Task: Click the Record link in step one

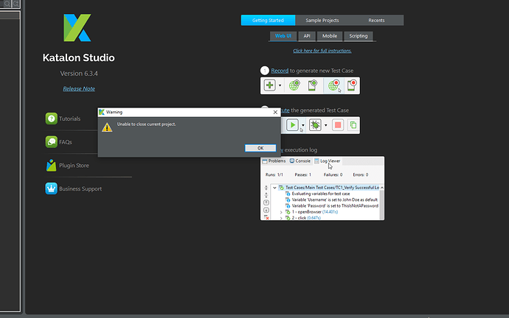Action: point(280,71)
